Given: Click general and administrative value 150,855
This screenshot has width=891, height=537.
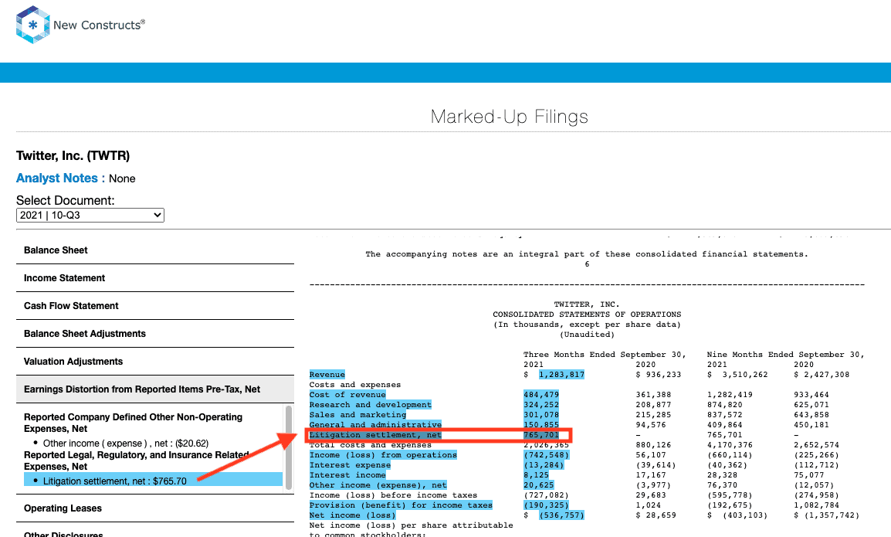Looking at the screenshot, I should [541, 424].
